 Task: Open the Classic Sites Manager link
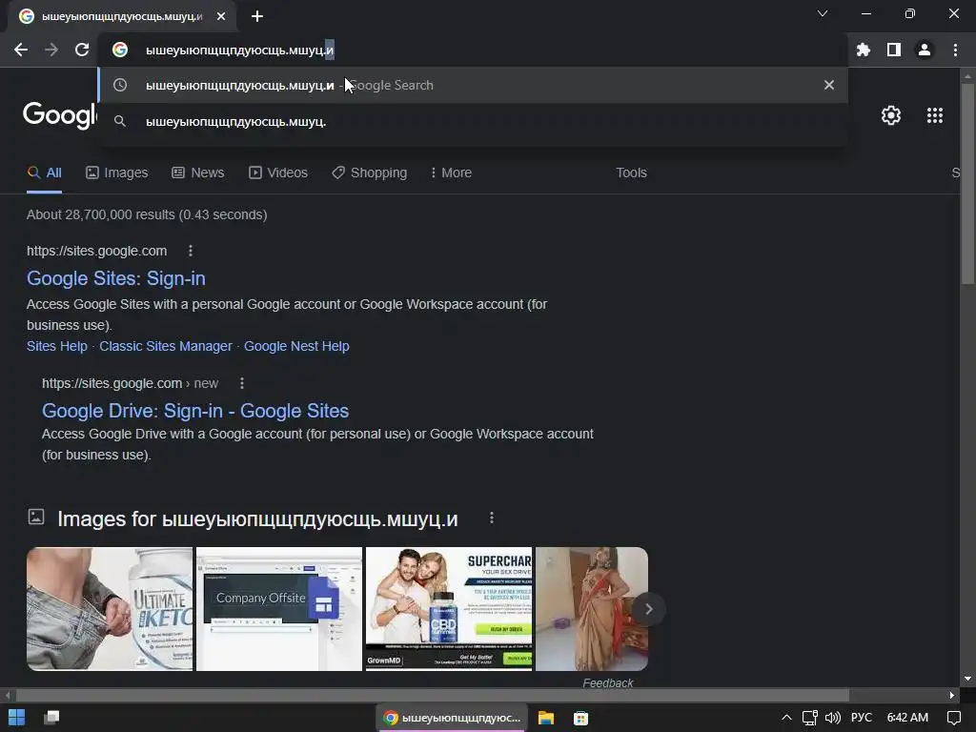(166, 346)
